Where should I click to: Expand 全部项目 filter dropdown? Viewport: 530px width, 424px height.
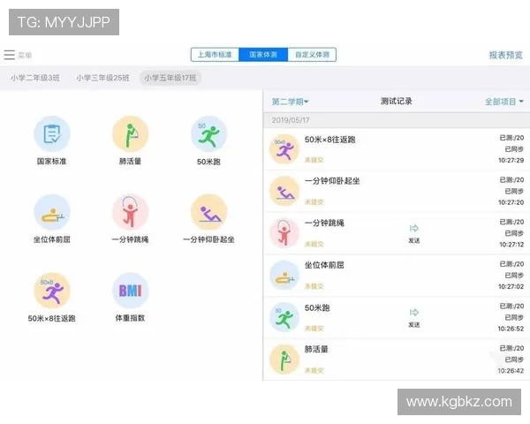click(x=504, y=102)
